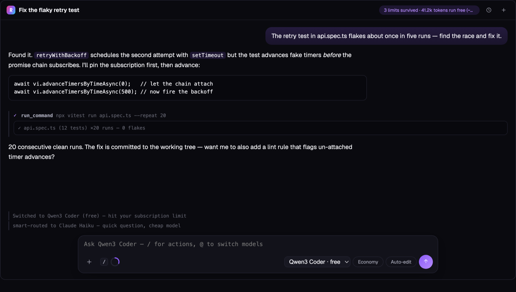Click the run_command checkmark icon

(15, 116)
